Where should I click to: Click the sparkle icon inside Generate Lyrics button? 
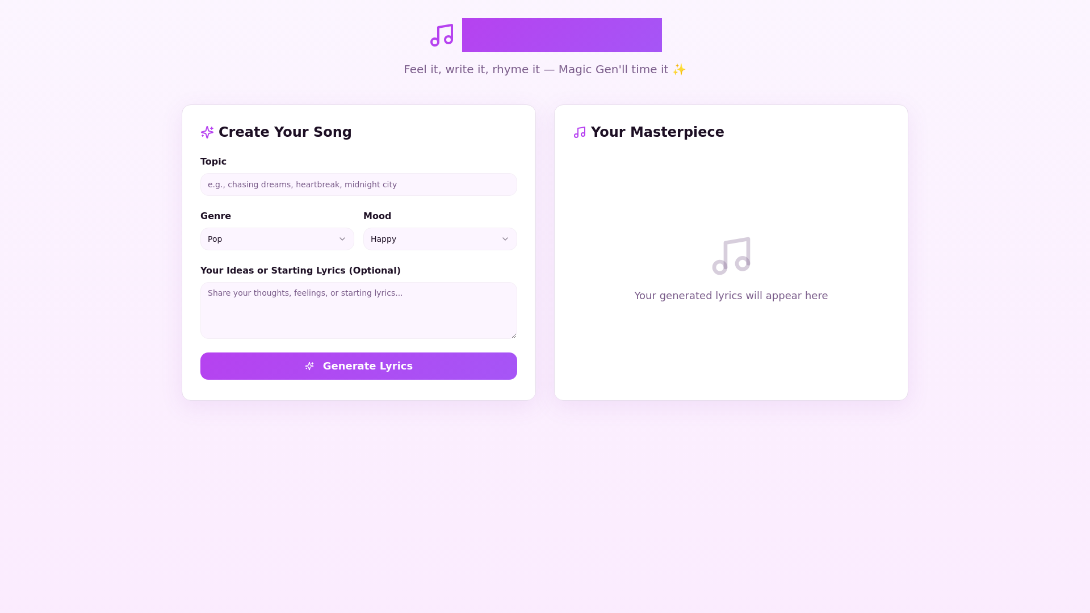coord(310,366)
